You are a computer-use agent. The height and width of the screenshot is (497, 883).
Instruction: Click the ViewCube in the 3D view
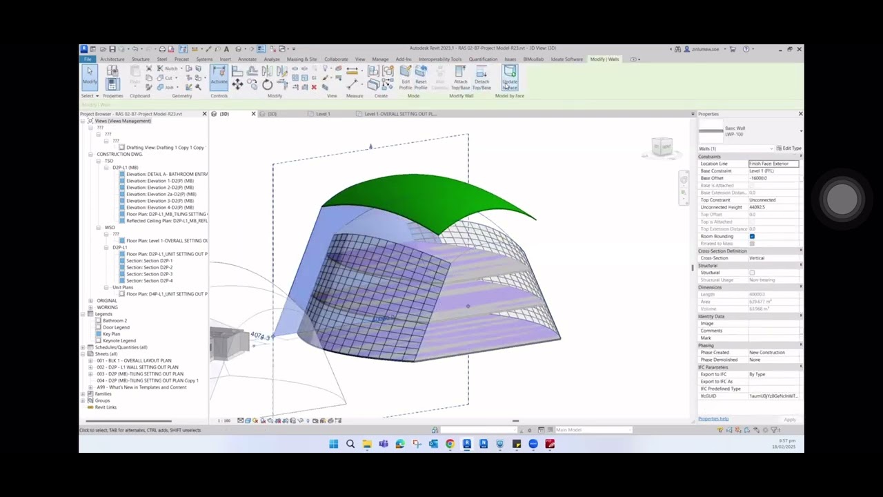662,147
